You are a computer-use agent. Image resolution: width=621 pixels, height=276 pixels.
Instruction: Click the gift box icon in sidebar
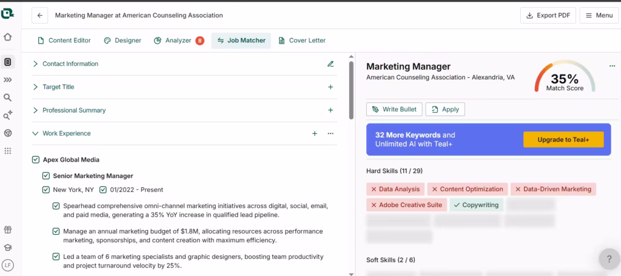(x=7, y=230)
